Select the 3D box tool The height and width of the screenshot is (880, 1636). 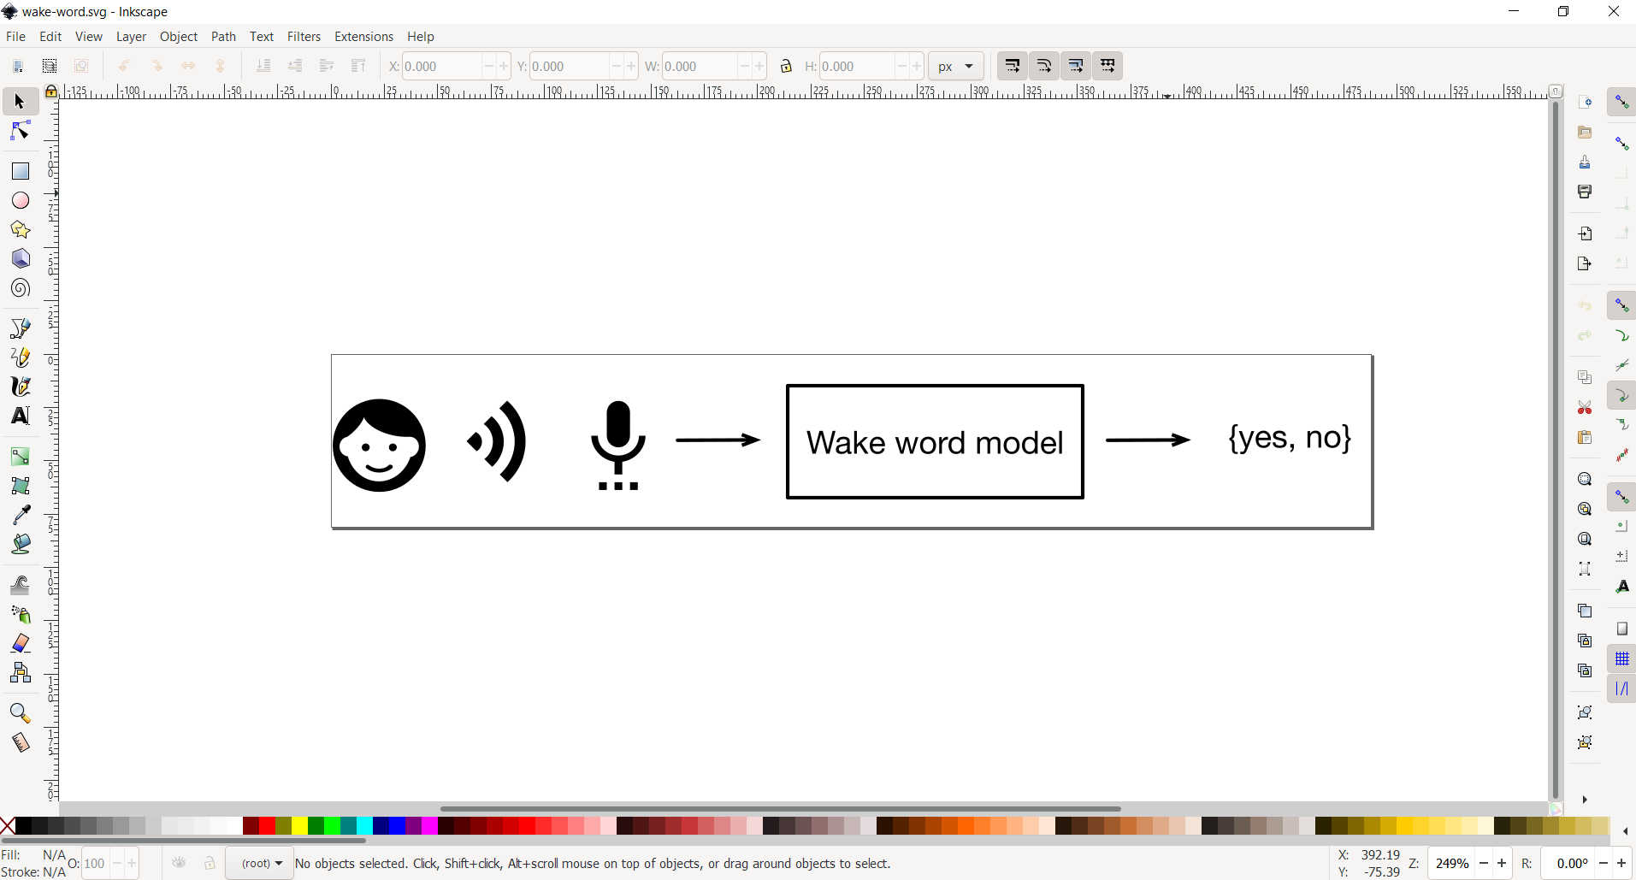[x=20, y=258]
